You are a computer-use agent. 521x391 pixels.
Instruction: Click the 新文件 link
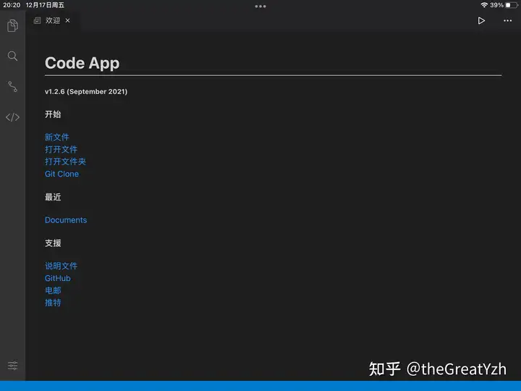coord(57,137)
